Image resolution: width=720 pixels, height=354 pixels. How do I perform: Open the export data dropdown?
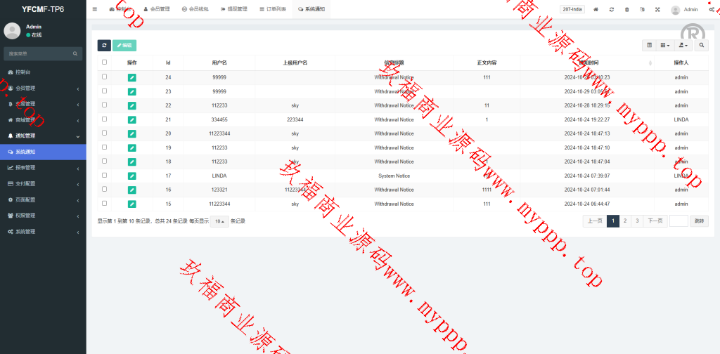coord(682,45)
